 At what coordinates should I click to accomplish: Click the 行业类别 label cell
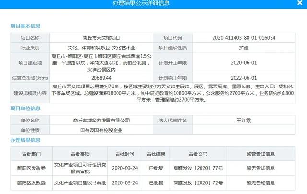click(30, 48)
